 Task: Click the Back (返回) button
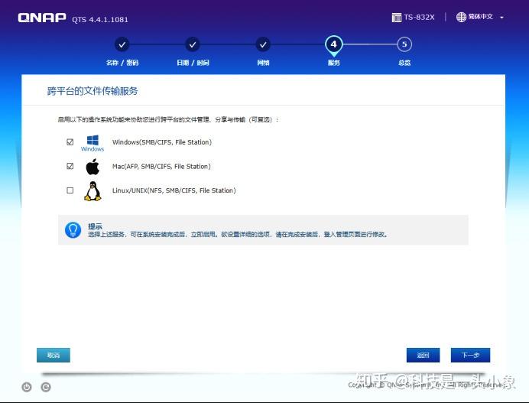423,355
